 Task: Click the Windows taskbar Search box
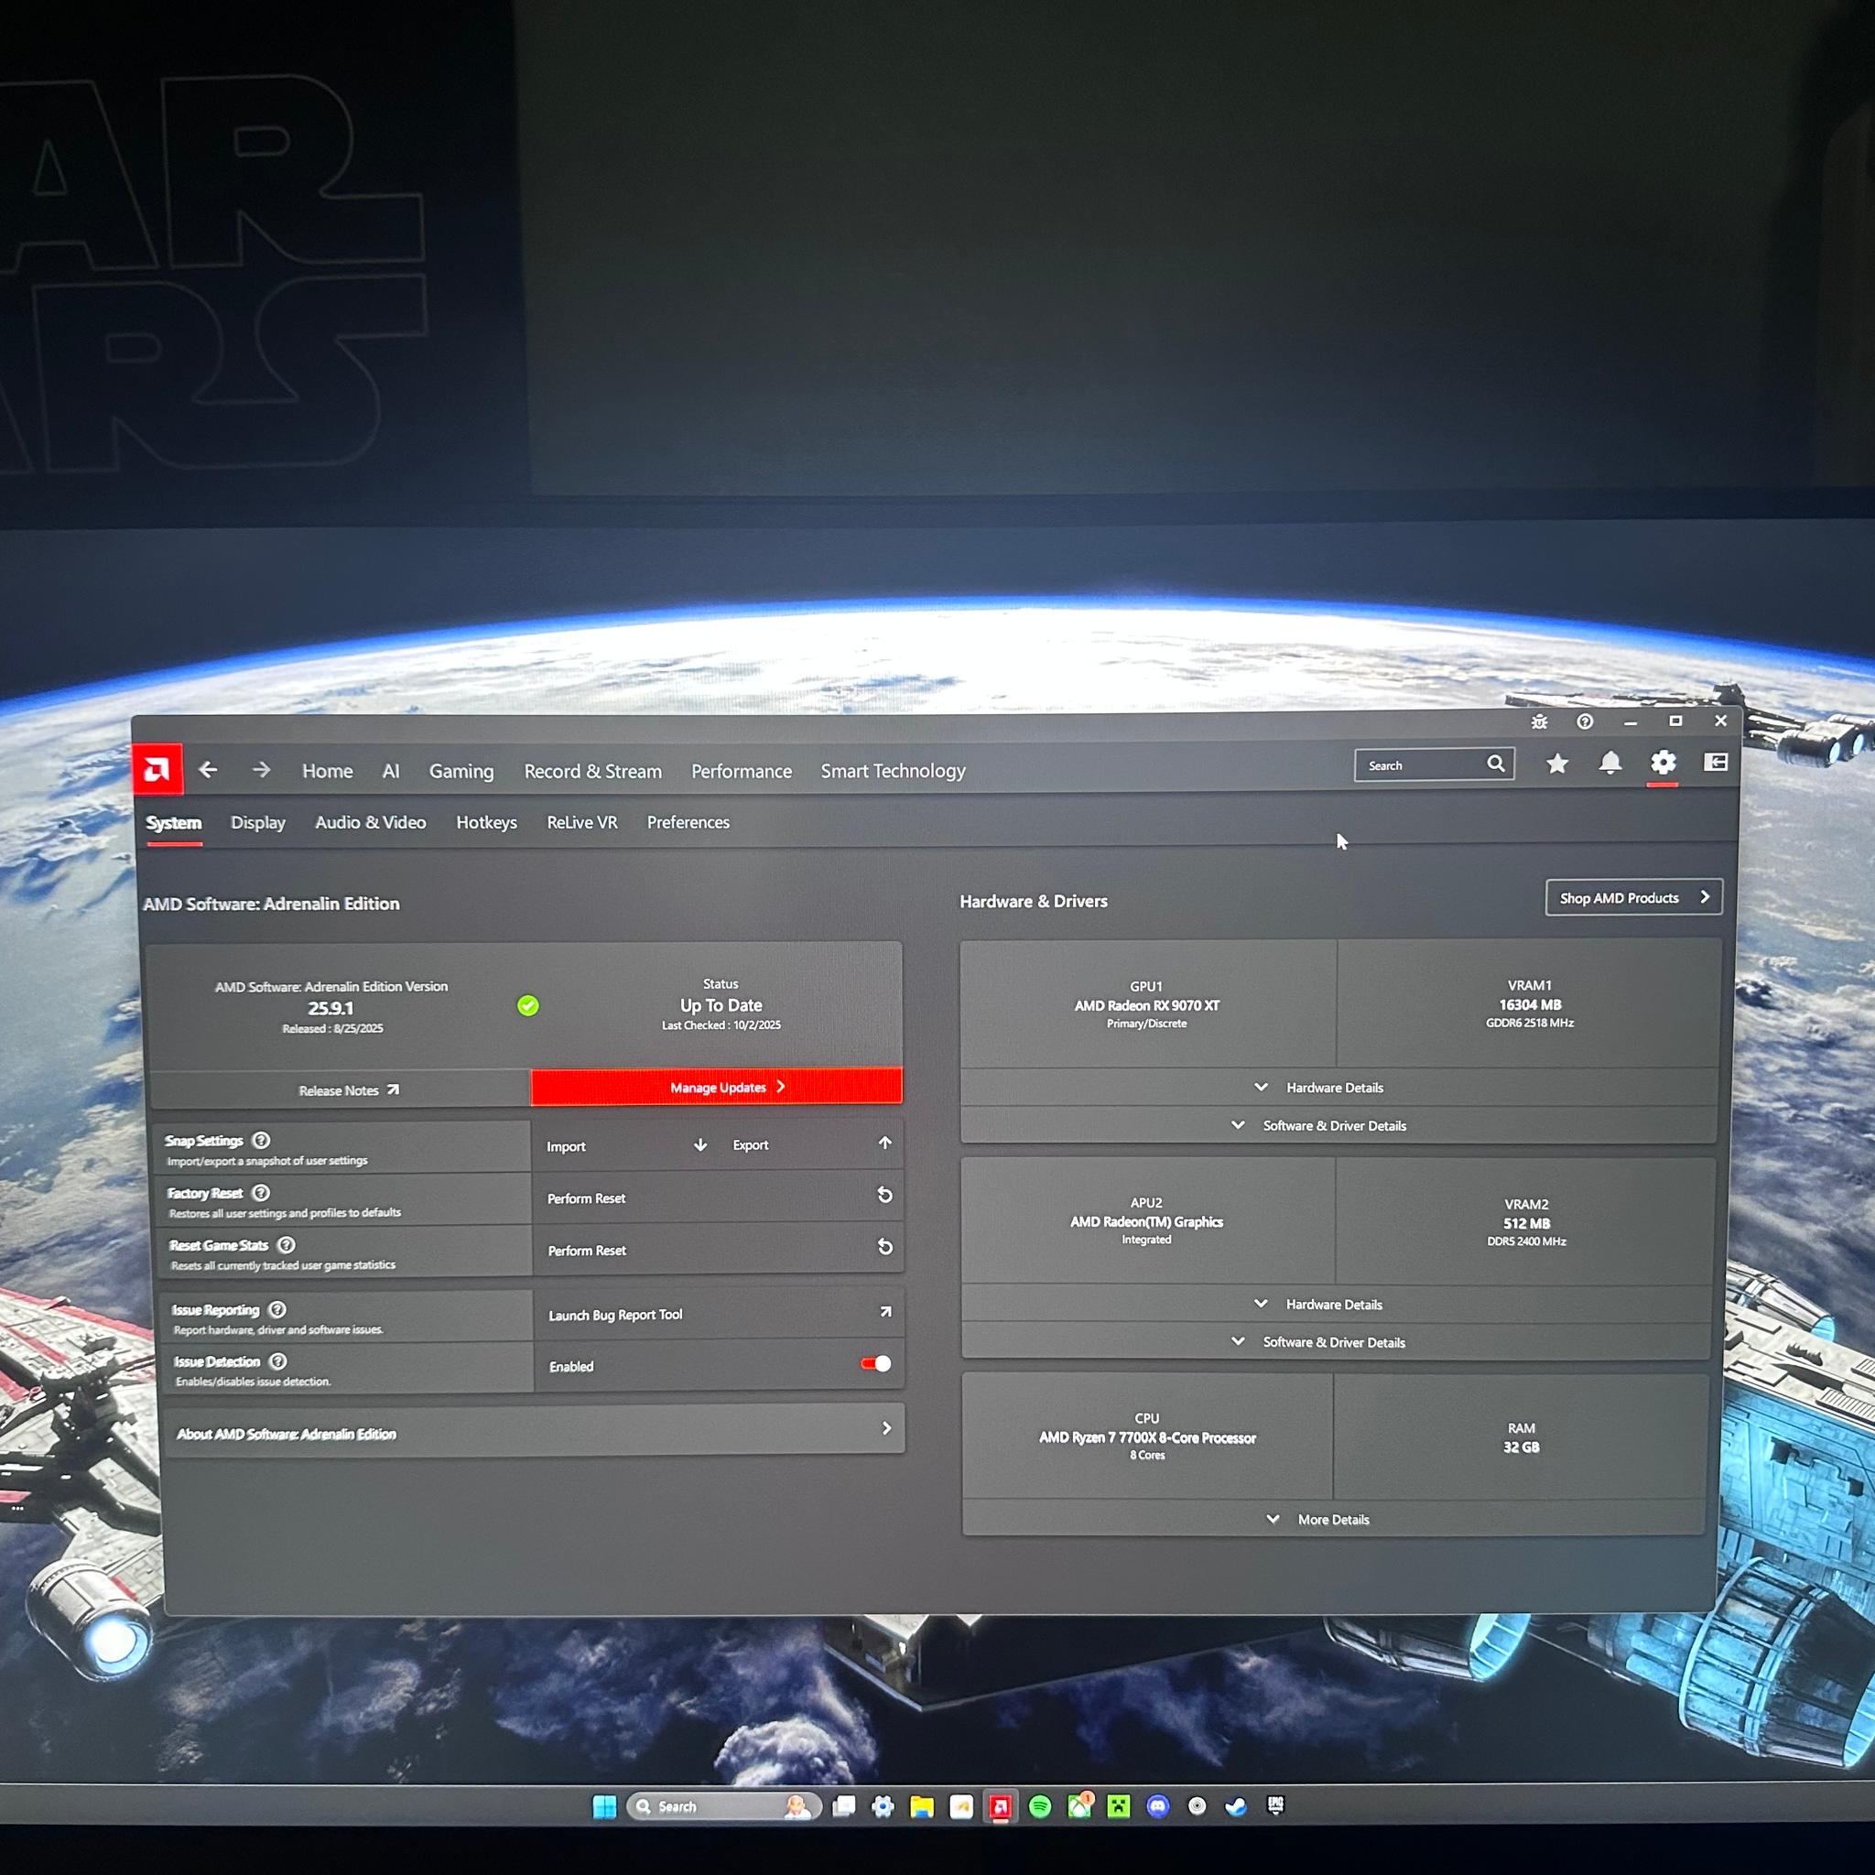723,1806
